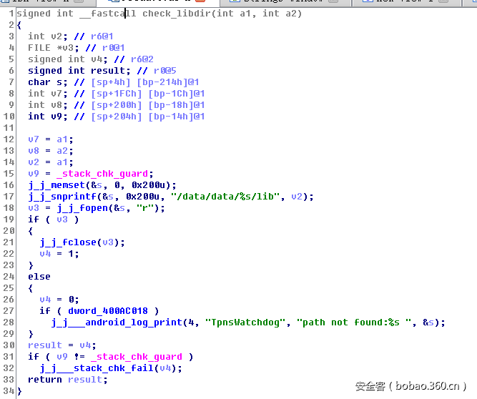Click the 'signed int v4;' declaration
Screen dimensions: 477x399
(67, 59)
